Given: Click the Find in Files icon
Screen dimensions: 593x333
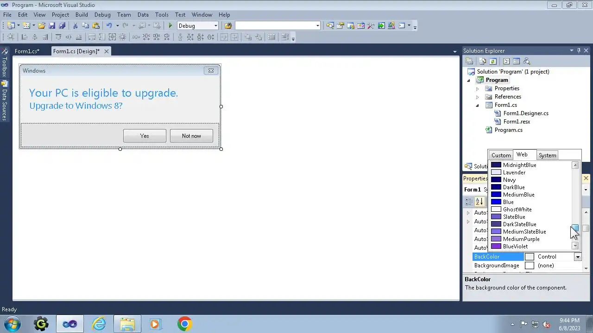Looking at the screenshot, I should coord(228,26).
